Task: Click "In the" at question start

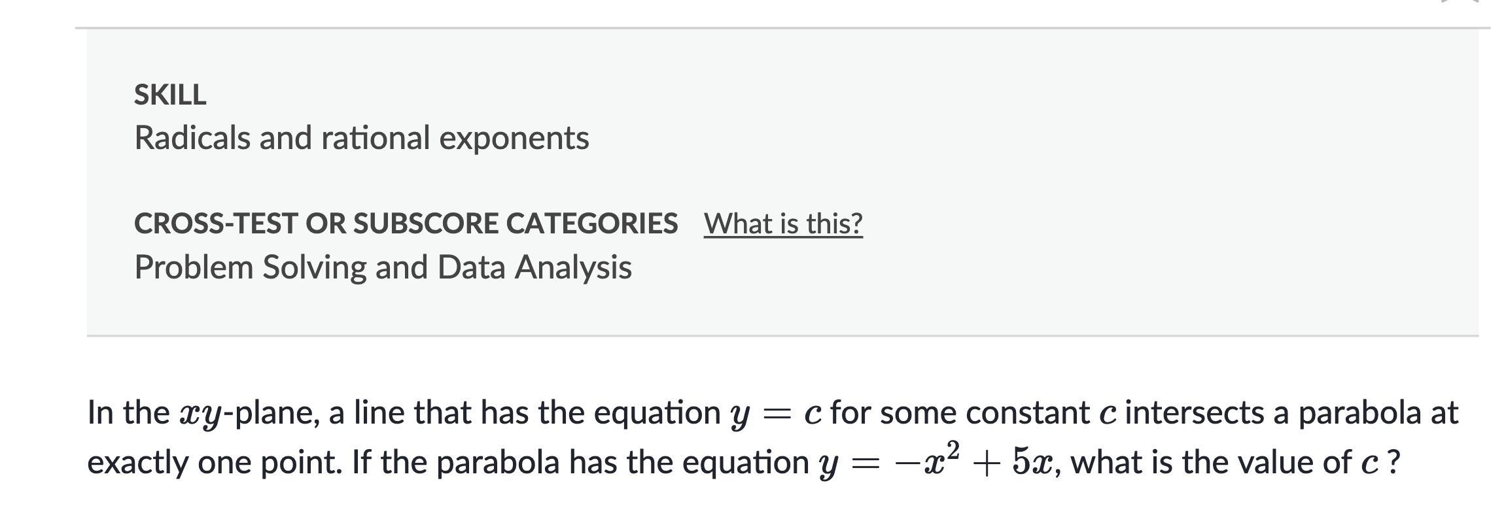Action: pyautogui.click(x=128, y=413)
